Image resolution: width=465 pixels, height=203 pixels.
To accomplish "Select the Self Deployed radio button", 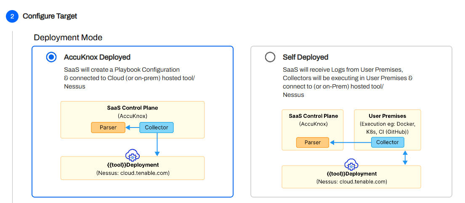I will 270,57.
